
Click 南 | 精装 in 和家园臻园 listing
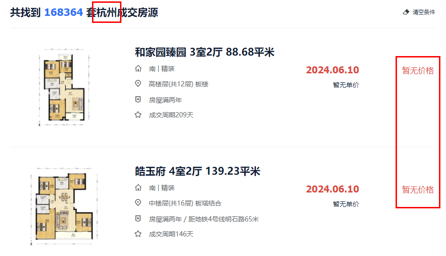coord(162,69)
